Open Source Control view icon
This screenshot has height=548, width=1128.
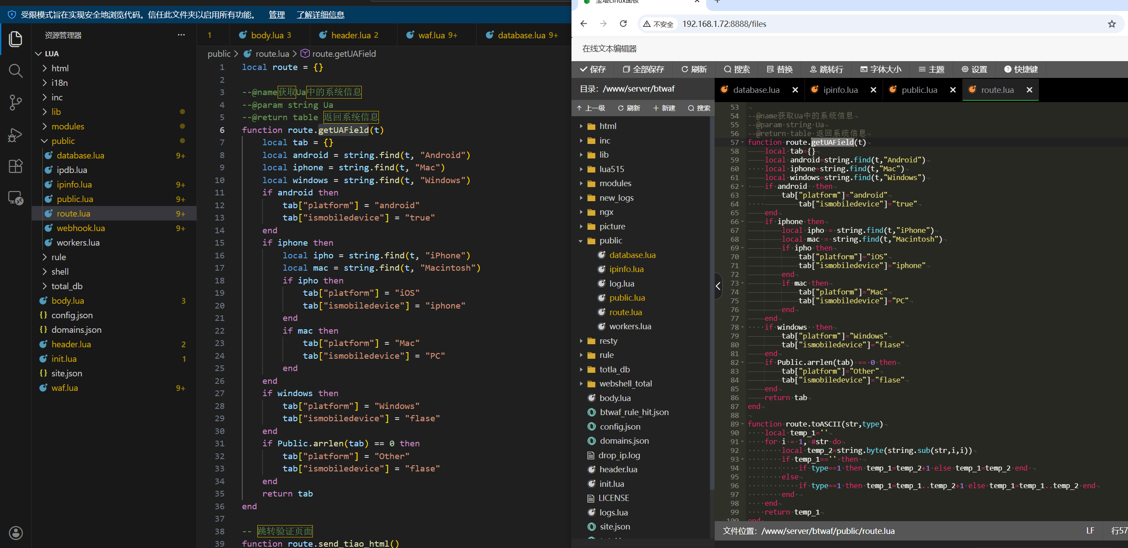[x=16, y=103]
